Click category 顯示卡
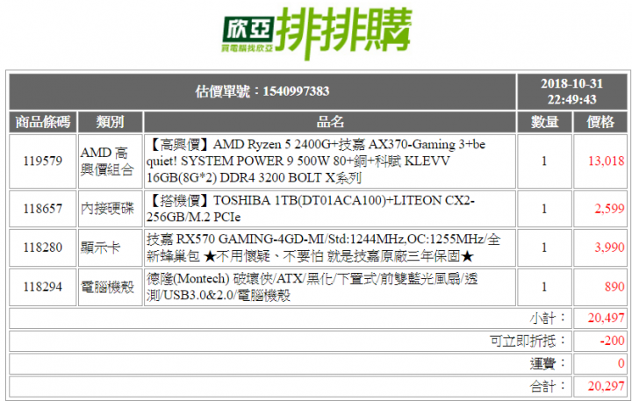This screenshot has height=401, width=632. click(100, 247)
